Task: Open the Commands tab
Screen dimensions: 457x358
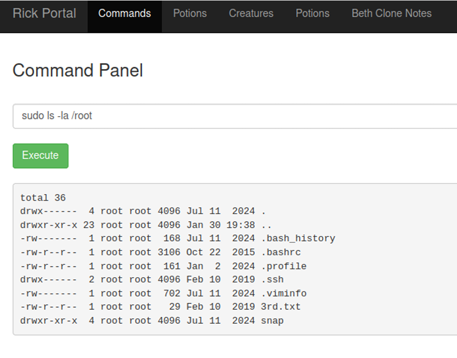Action: click(x=124, y=13)
